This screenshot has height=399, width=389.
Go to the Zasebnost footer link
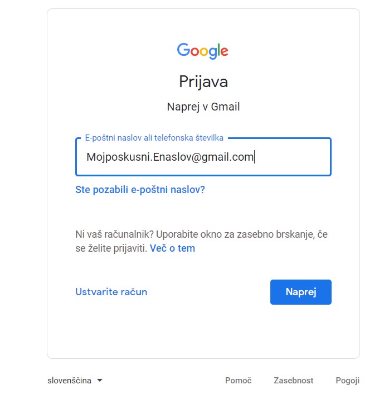pos(293,381)
